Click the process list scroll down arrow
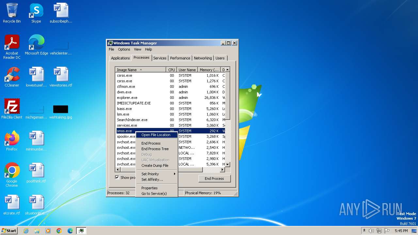Screen dimensions: 418x235 point(228,164)
